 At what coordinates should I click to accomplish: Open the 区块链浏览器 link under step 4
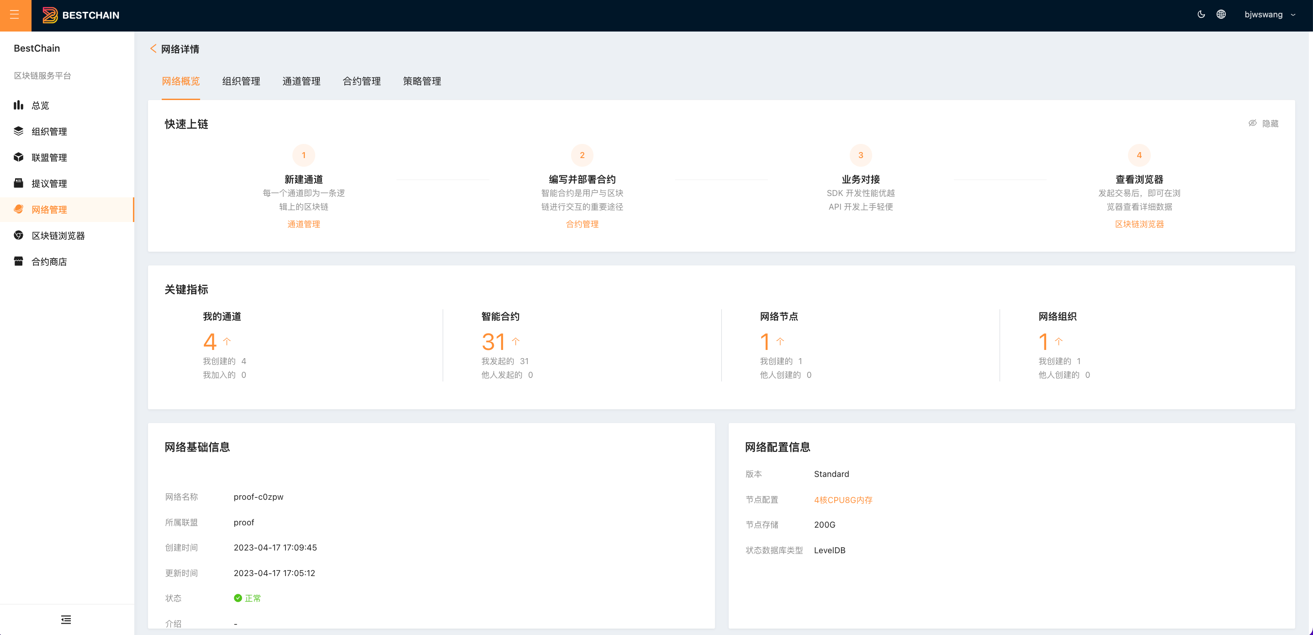1139,224
